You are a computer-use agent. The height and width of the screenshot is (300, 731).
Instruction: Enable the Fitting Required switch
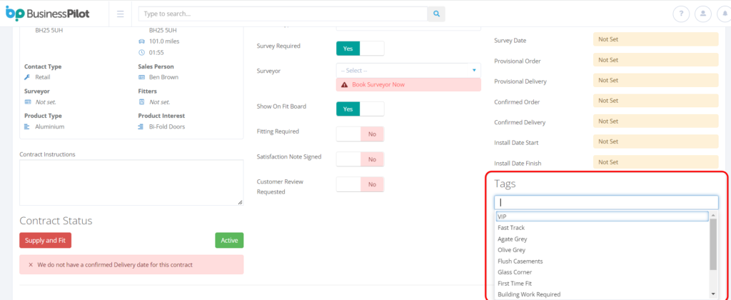coord(360,134)
